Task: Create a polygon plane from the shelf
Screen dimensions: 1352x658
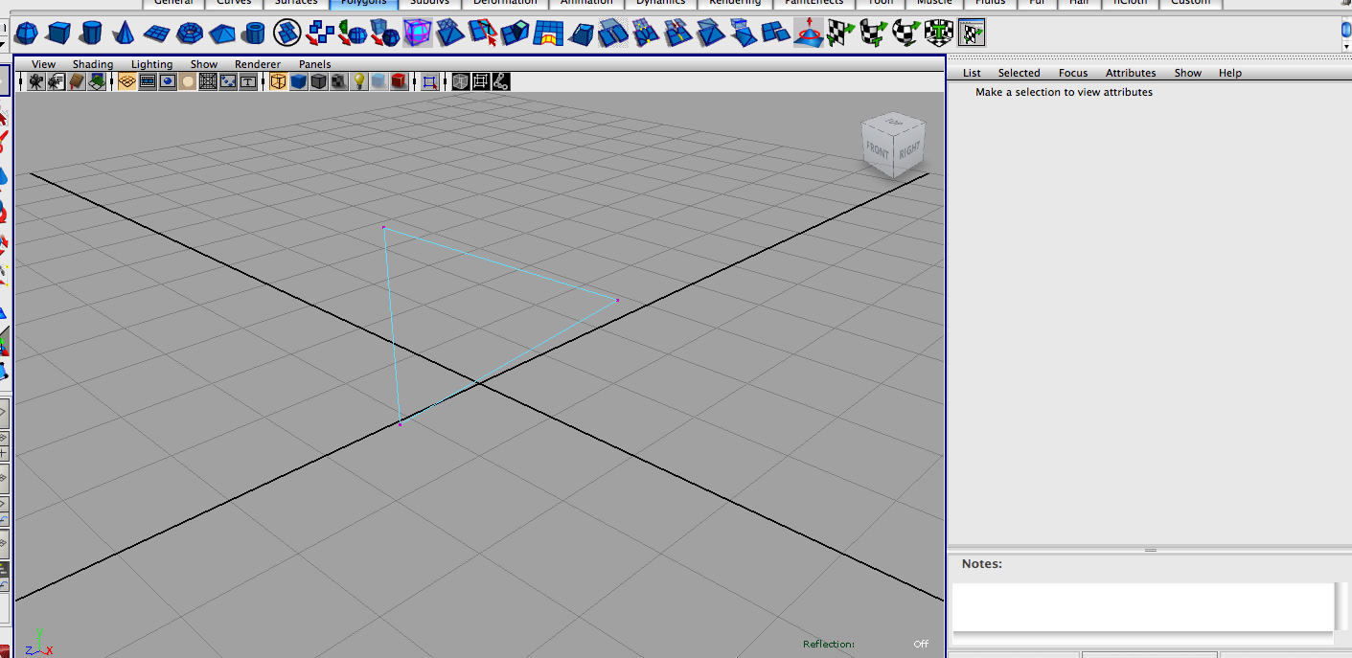Action: point(156,34)
